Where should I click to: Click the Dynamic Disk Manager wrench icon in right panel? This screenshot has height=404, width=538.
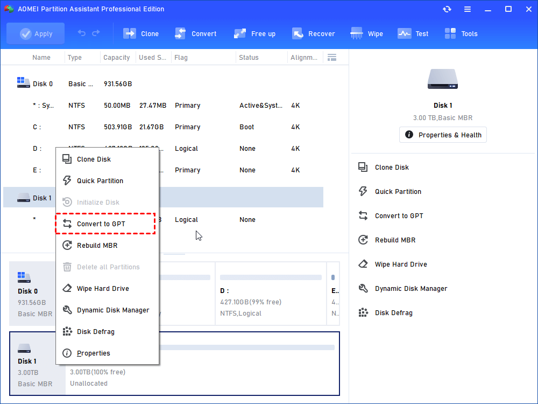click(x=363, y=289)
